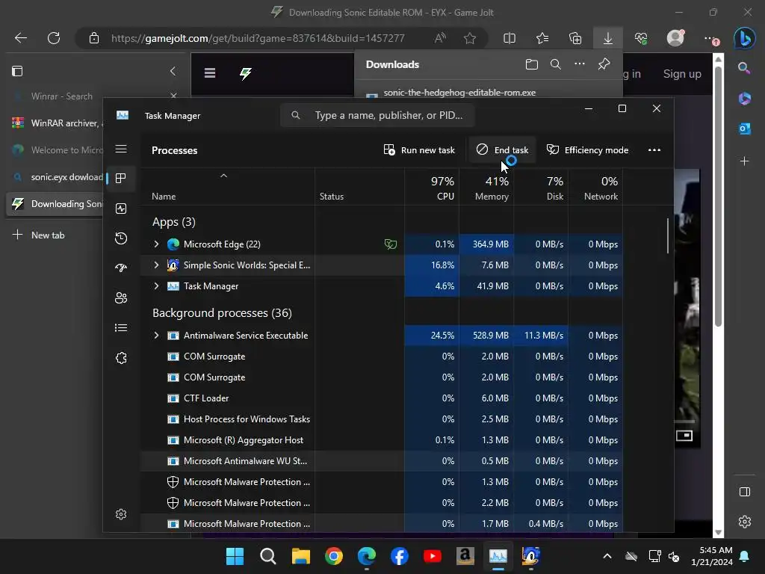Click Efficiency mode button
This screenshot has height=574, width=765.
pyautogui.click(x=587, y=149)
